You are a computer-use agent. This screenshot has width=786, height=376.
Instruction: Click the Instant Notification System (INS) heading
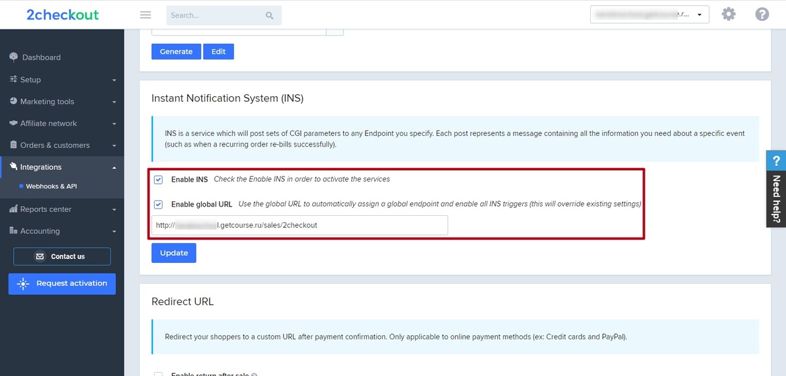click(x=227, y=98)
